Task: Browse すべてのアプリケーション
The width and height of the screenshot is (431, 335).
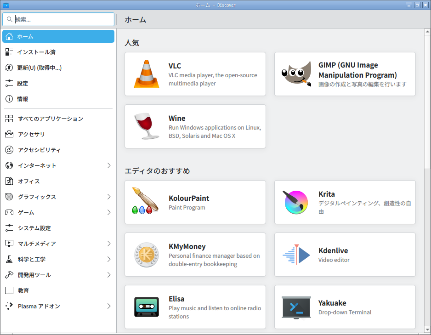Action: coord(58,119)
